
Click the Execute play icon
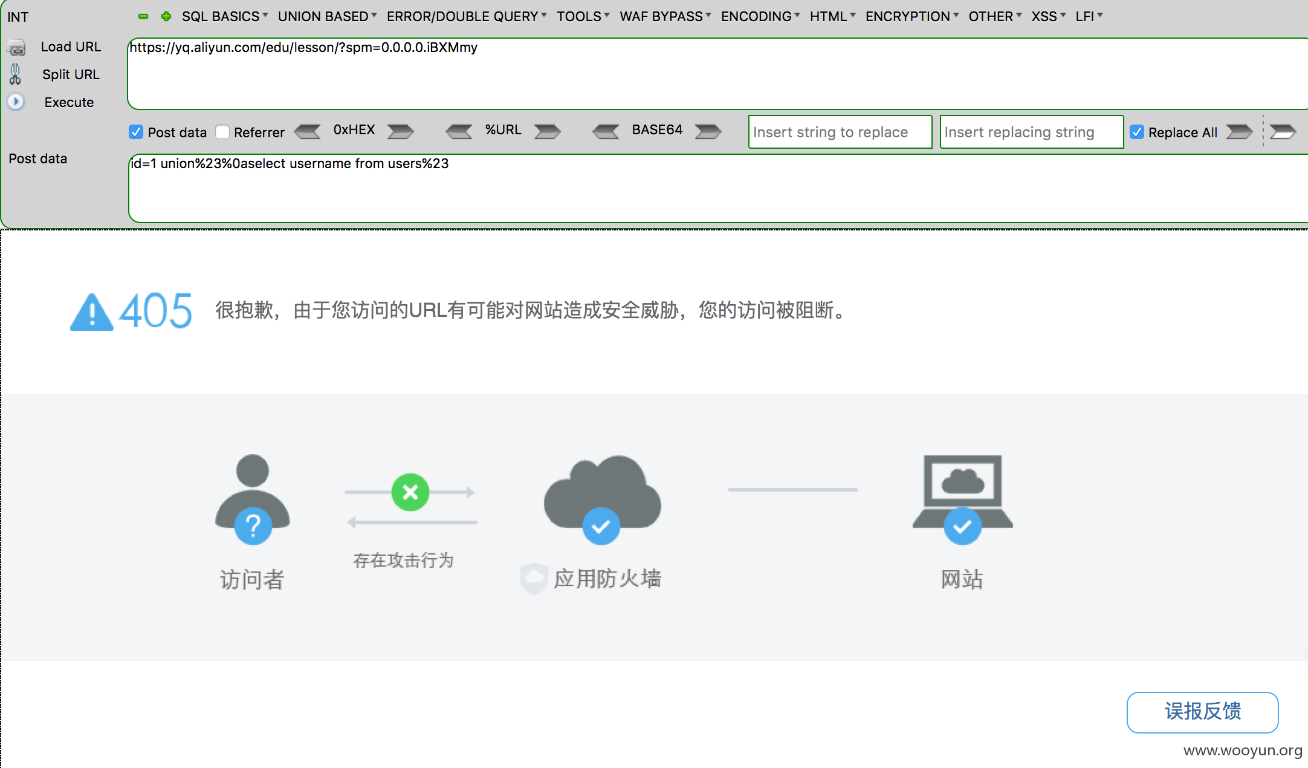pos(16,102)
